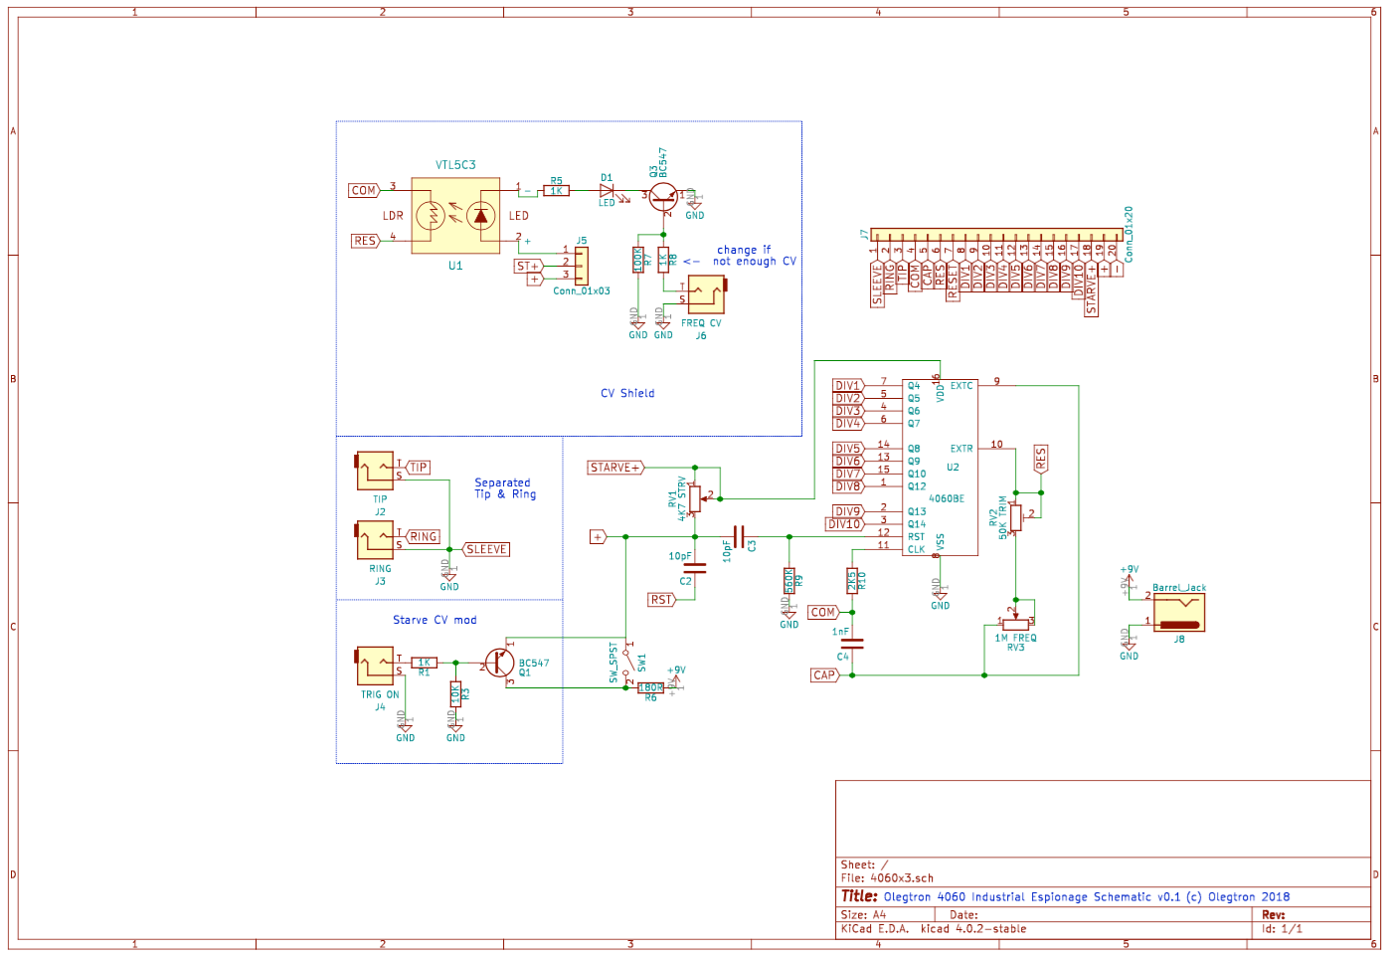This screenshot has width=1390, height=958.
Task: Select the TRIG ON jack J4
Action: tap(376, 666)
